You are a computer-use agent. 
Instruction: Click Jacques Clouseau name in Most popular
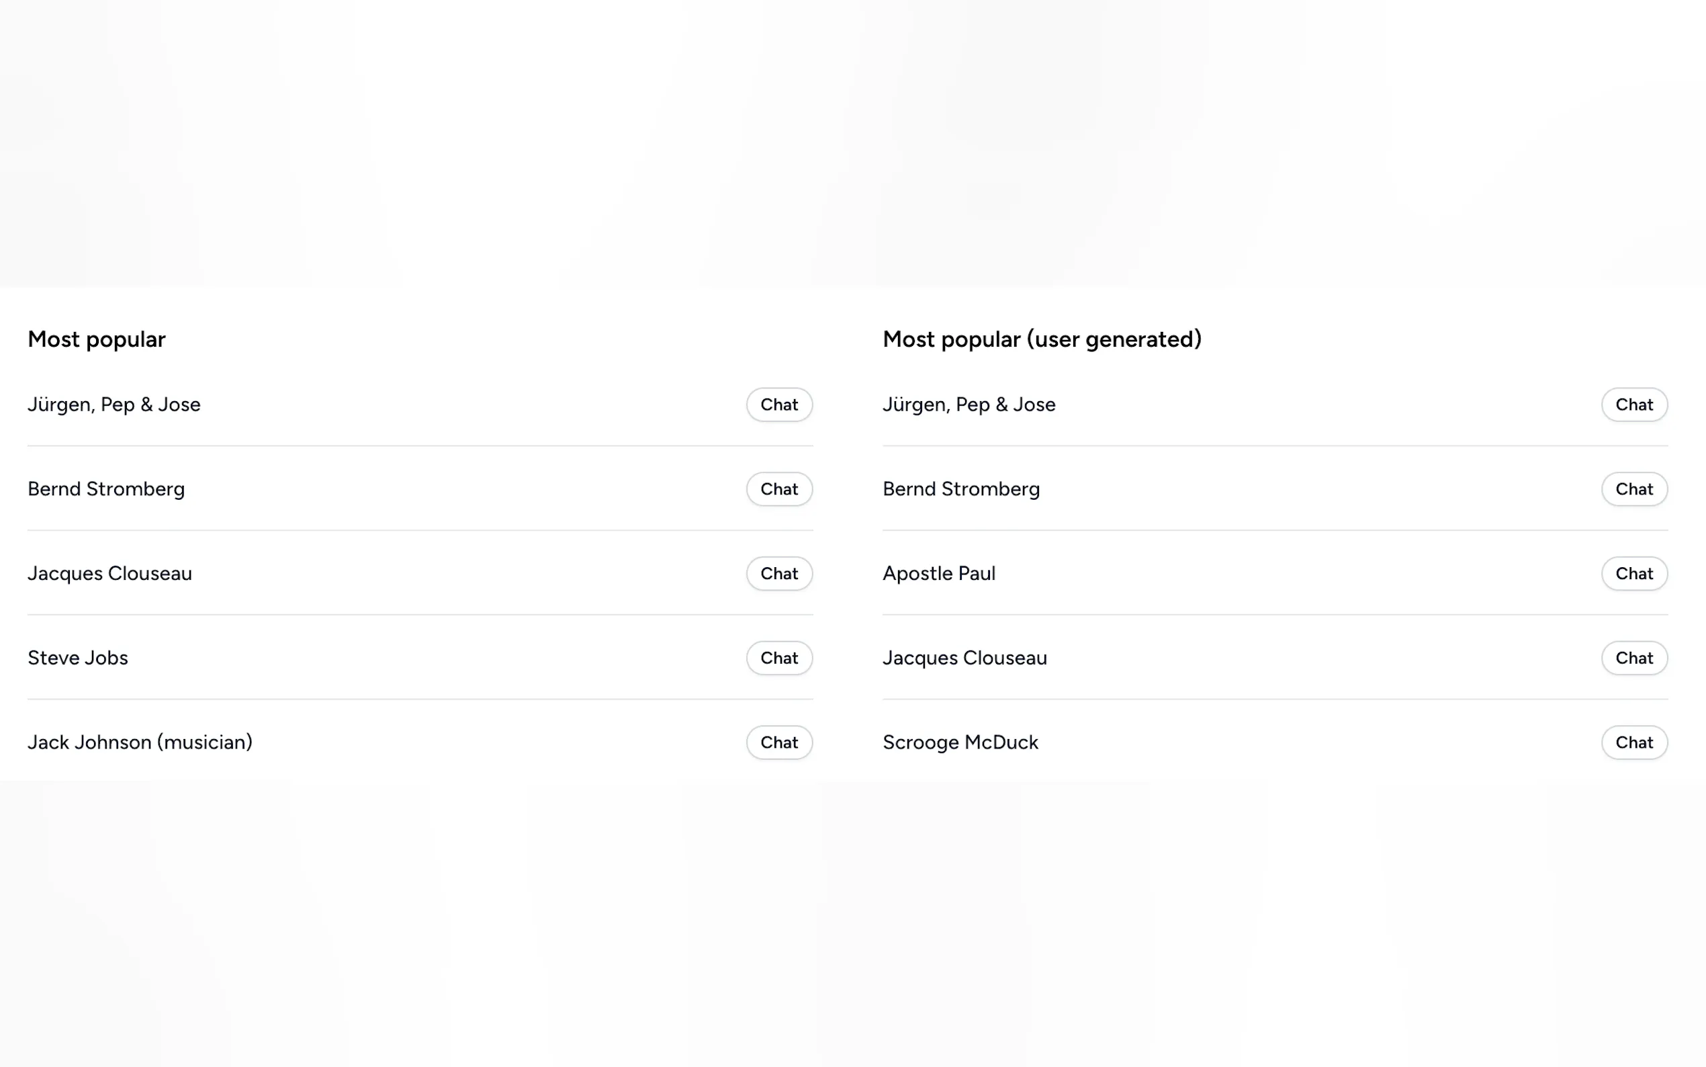[x=109, y=574]
